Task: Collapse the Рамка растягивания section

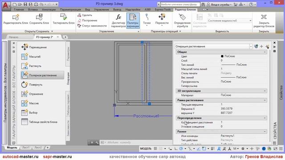Action: tap(265, 100)
